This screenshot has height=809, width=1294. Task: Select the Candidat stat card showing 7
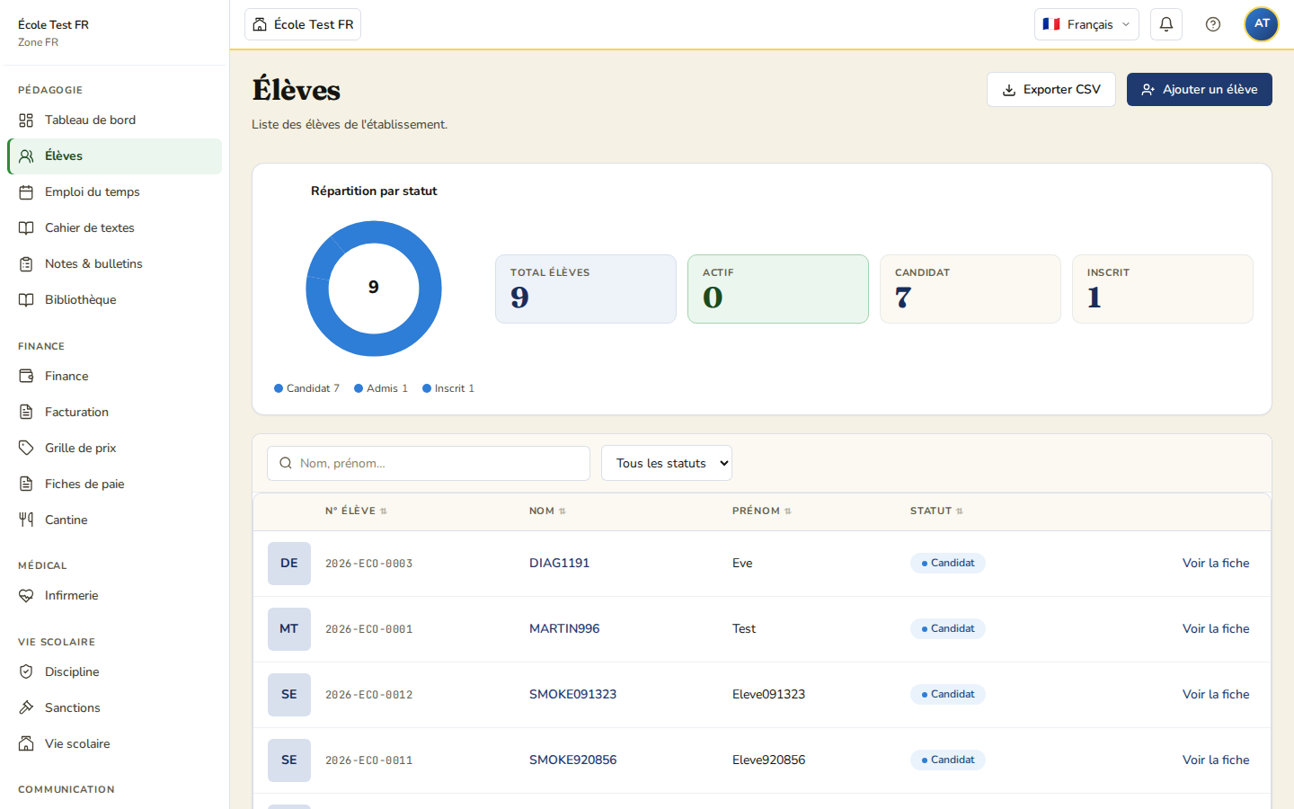click(x=970, y=289)
